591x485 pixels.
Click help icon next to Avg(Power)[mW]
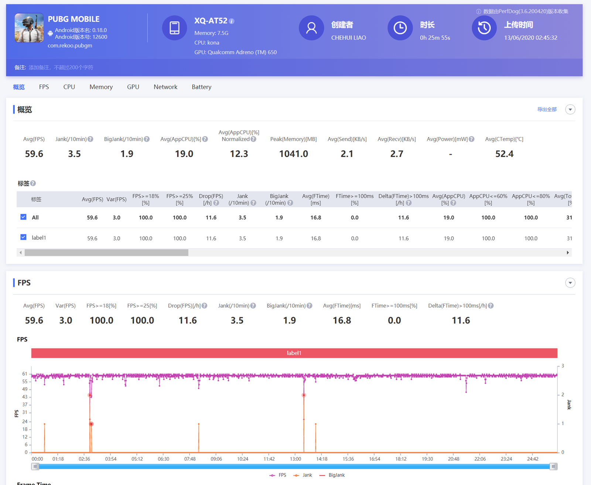[x=471, y=139]
